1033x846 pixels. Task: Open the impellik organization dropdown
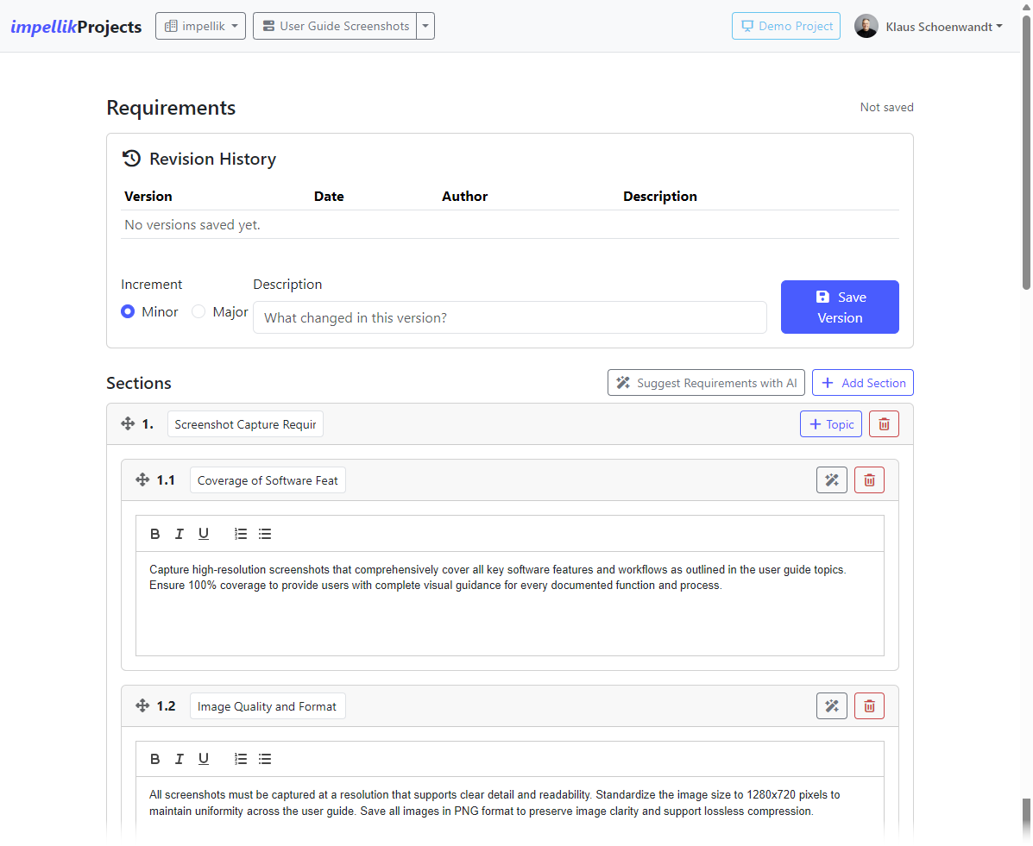click(200, 27)
